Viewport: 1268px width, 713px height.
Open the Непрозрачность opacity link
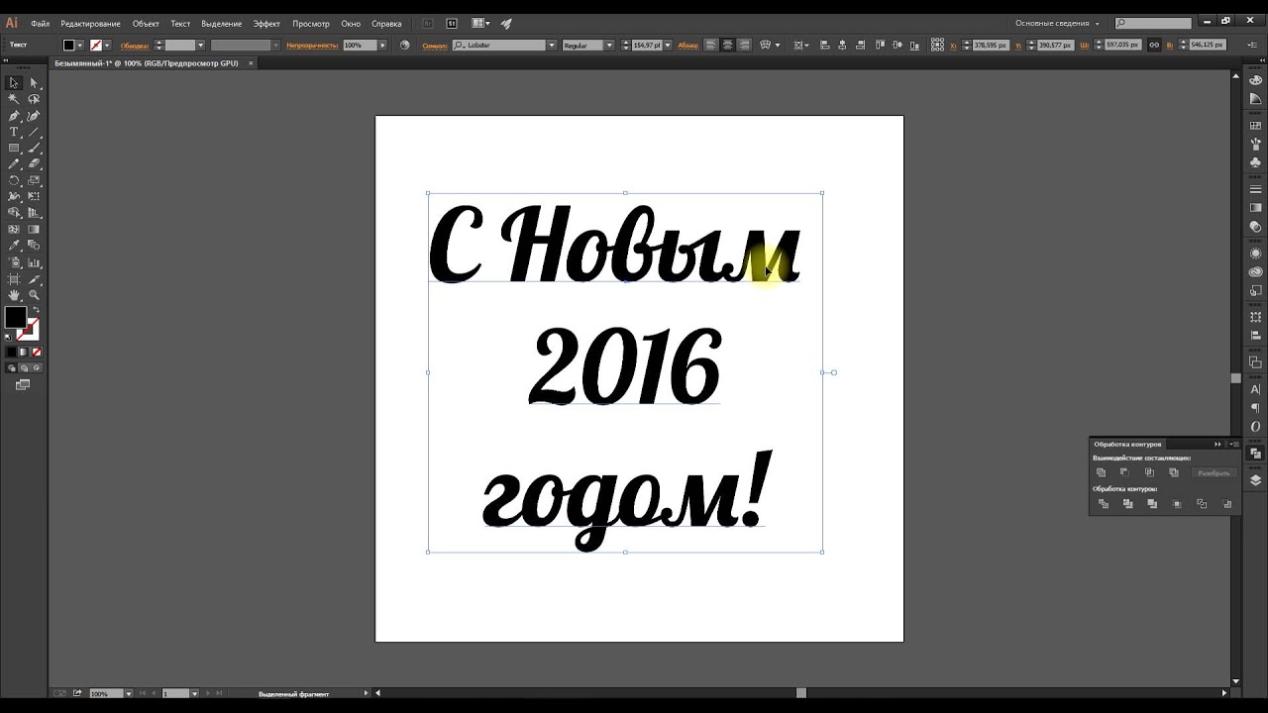point(312,46)
